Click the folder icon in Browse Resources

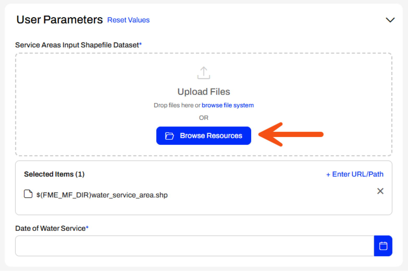pos(169,136)
